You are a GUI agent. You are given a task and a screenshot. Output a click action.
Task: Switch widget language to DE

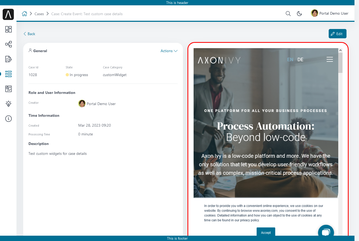click(x=300, y=60)
